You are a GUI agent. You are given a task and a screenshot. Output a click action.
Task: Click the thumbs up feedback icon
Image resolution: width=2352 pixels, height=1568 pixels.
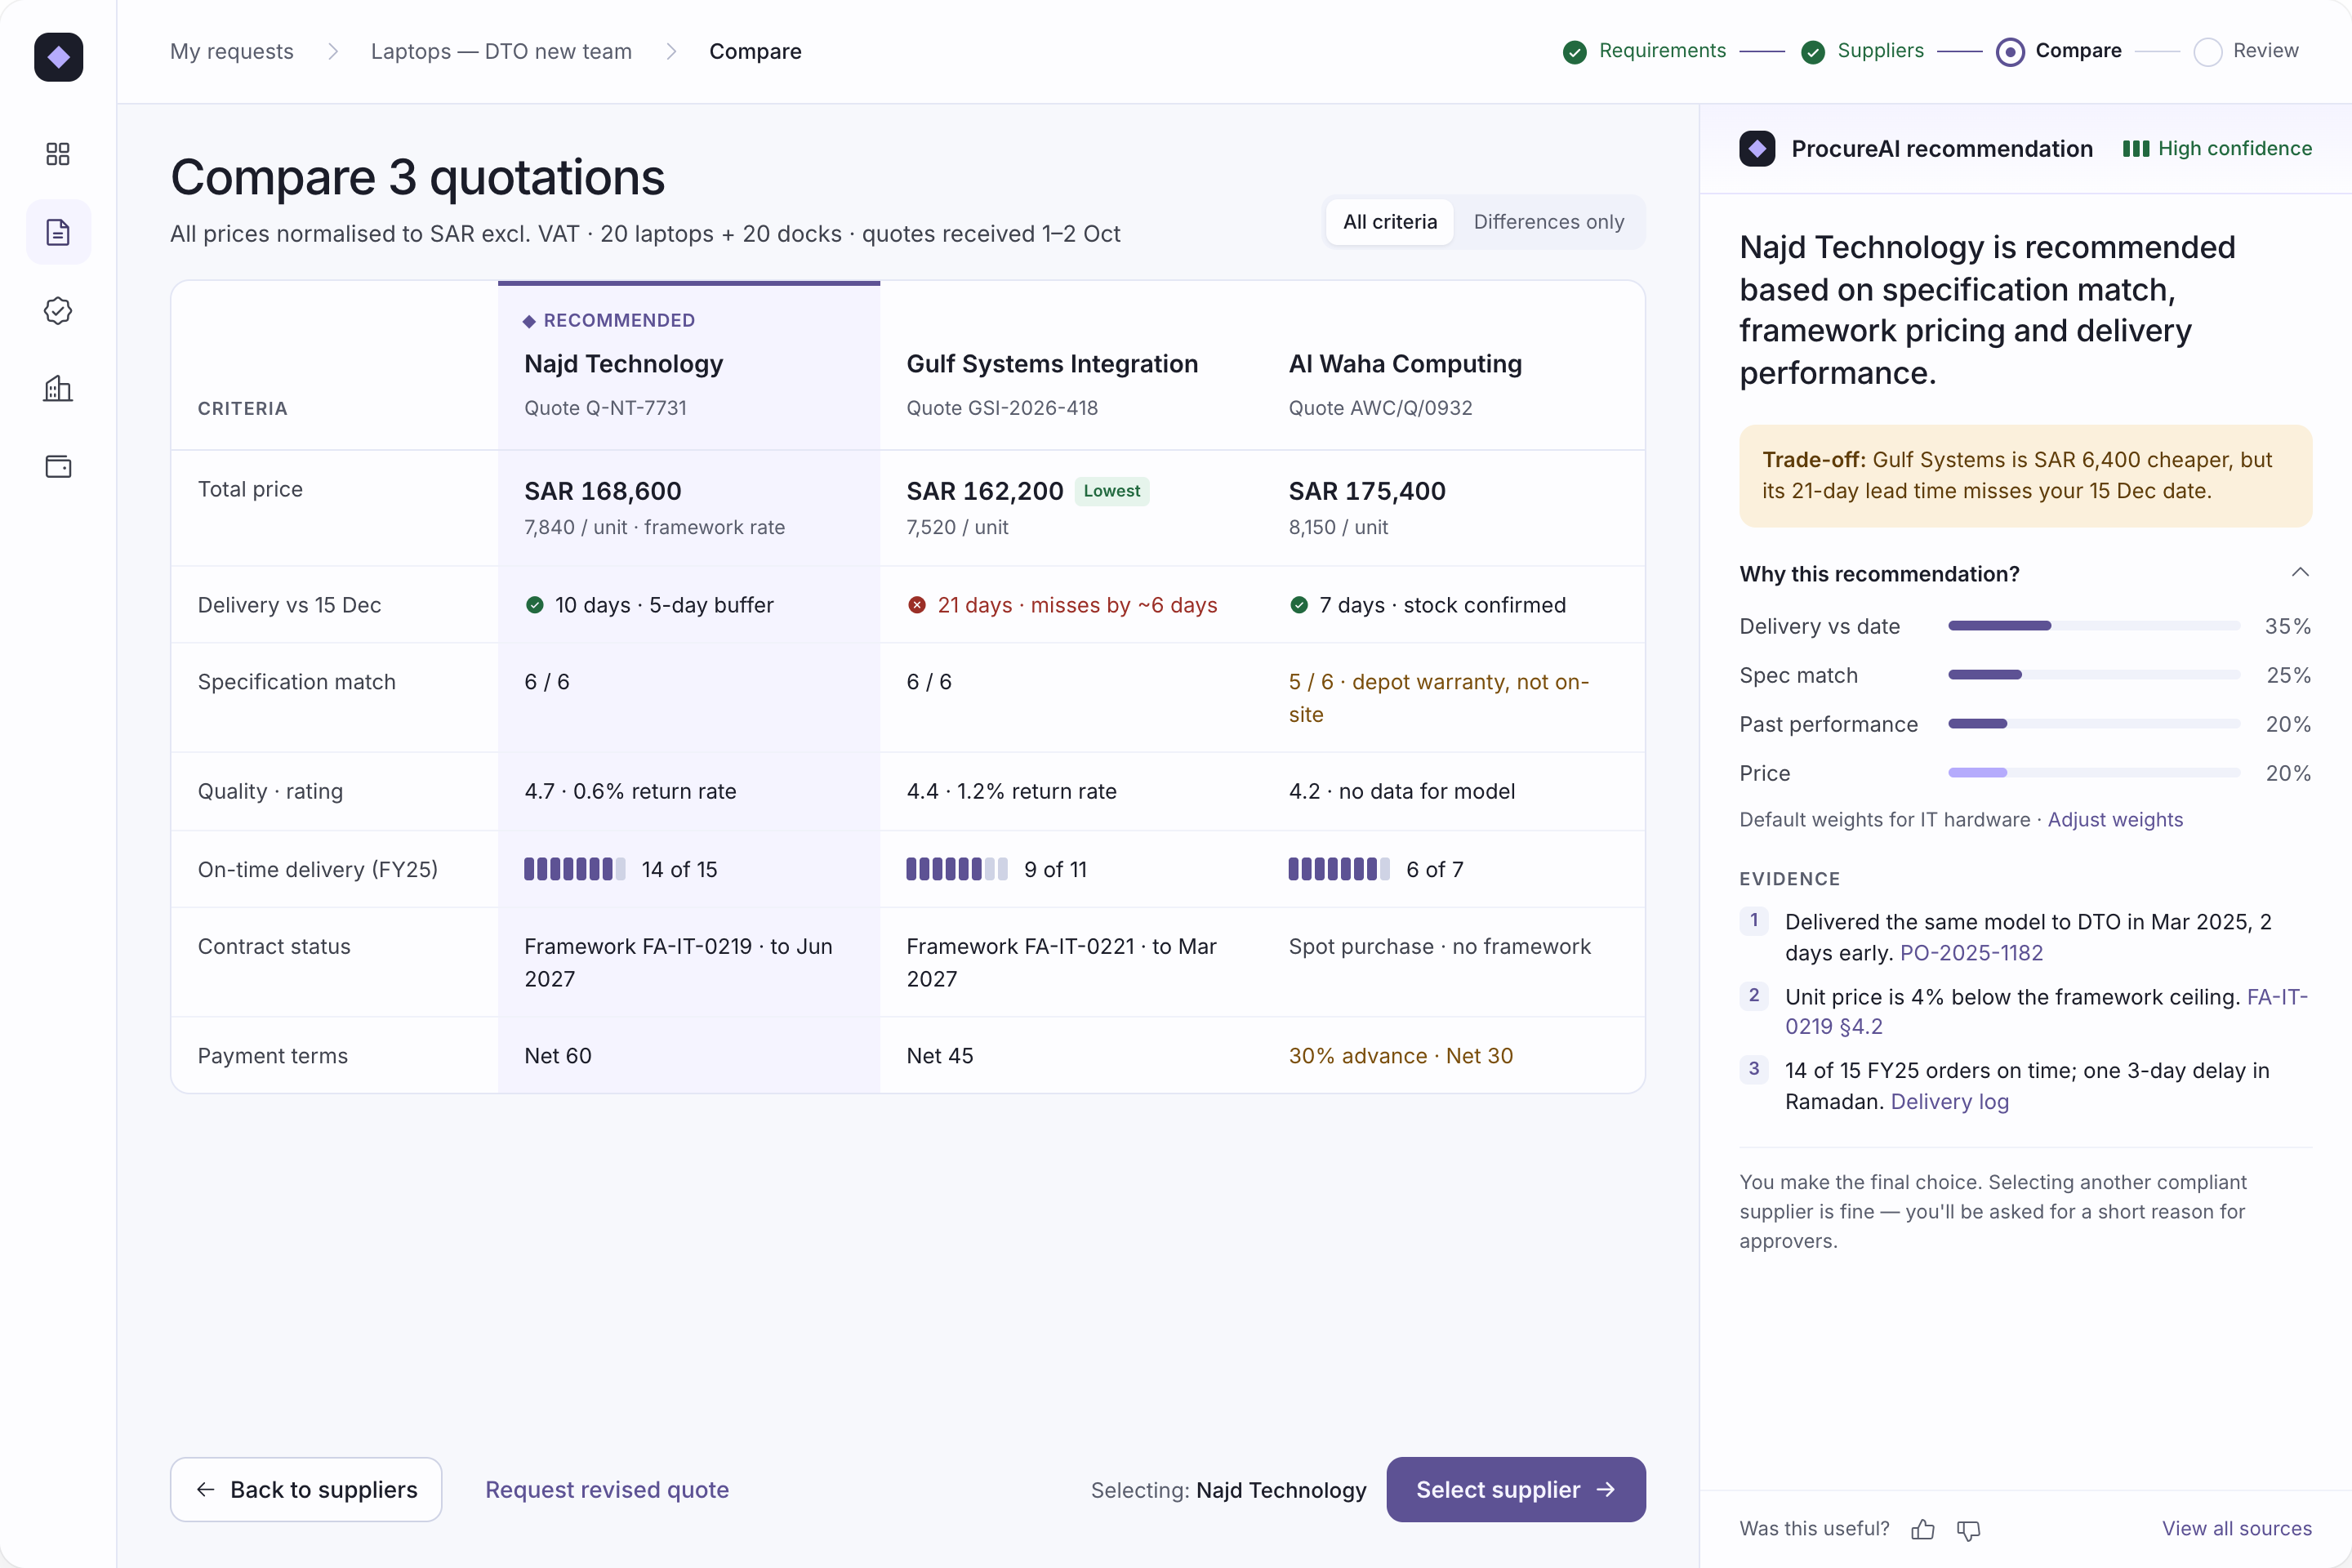point(1923,1529)
